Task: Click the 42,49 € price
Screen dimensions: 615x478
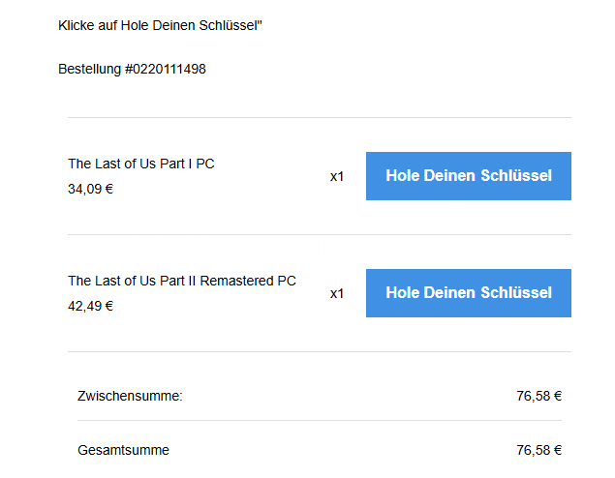Action: click(x=90, y=306)
